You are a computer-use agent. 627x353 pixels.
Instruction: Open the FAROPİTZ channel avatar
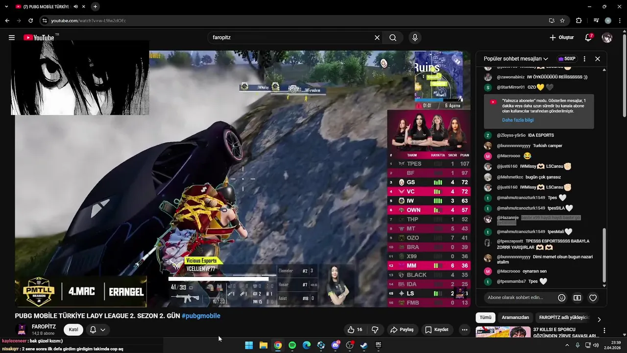(x=22, y=329)
